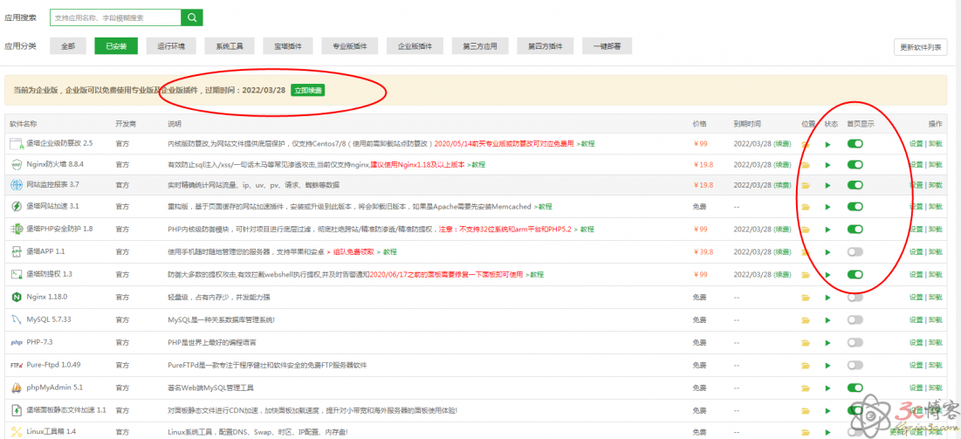Click the 软件名称 column header
The height and width of the screenshot is (439, 961).
click(x=24, y=124)
